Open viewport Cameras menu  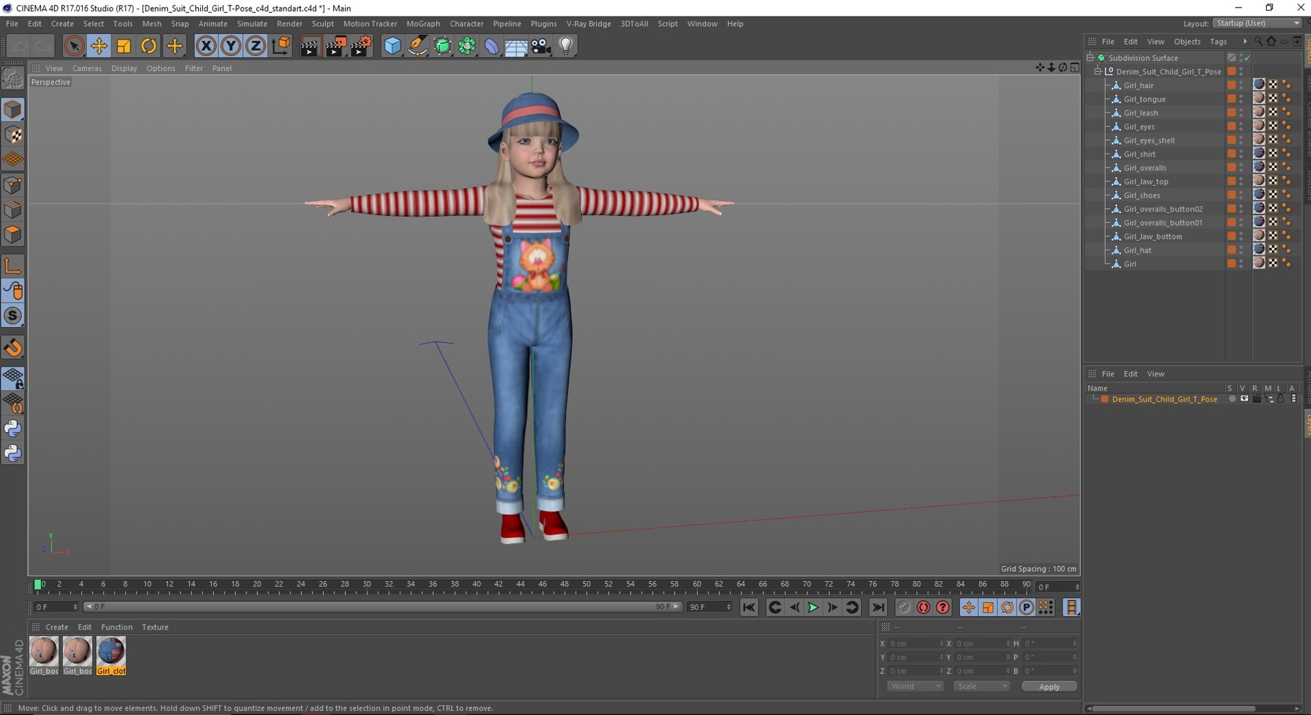[x=87, y=68]
